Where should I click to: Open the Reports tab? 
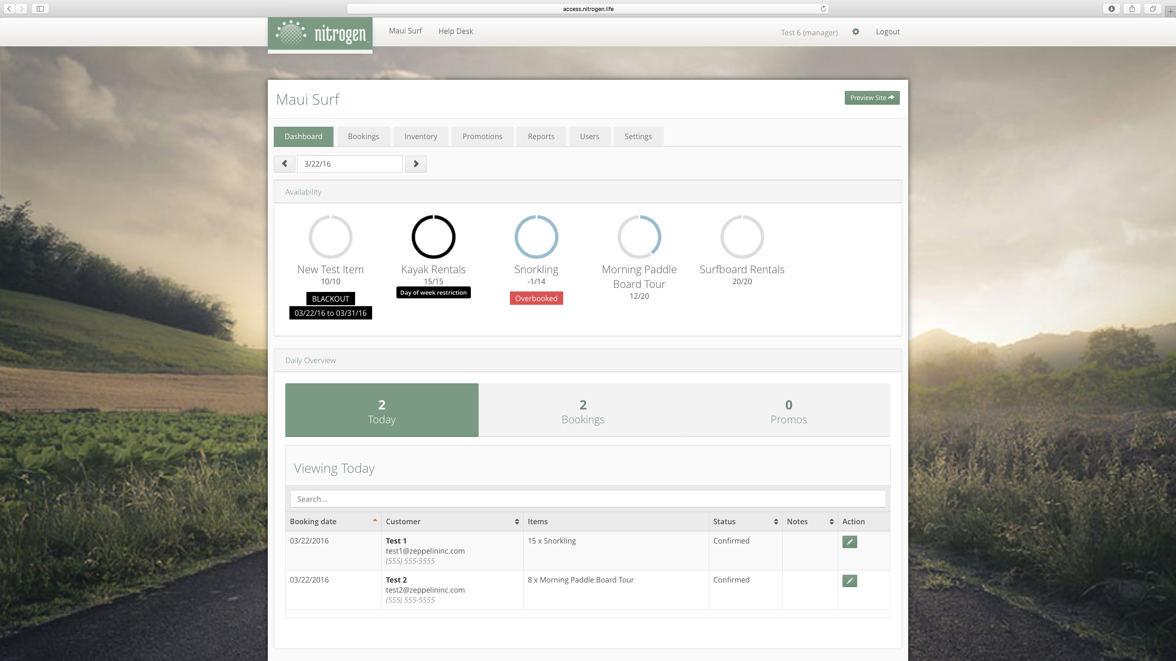coord(541,136)
